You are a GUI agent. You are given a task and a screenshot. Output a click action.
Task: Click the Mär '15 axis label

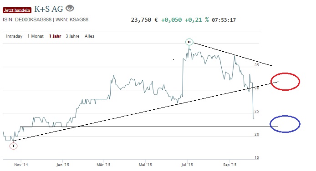click(103, 165)
